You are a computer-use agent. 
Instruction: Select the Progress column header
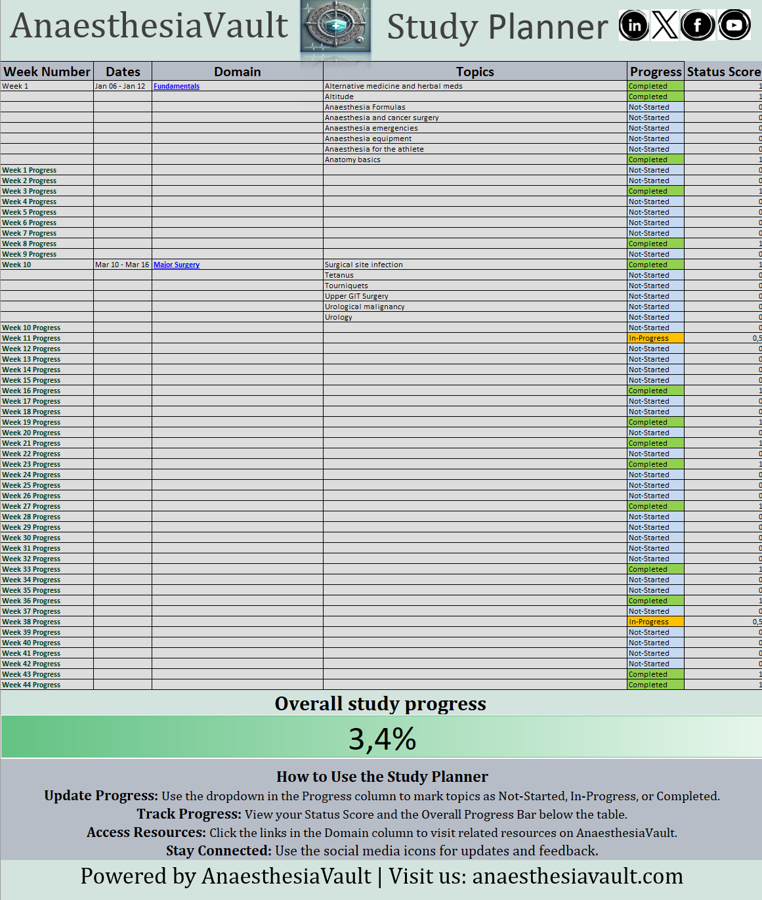[656, 72]
